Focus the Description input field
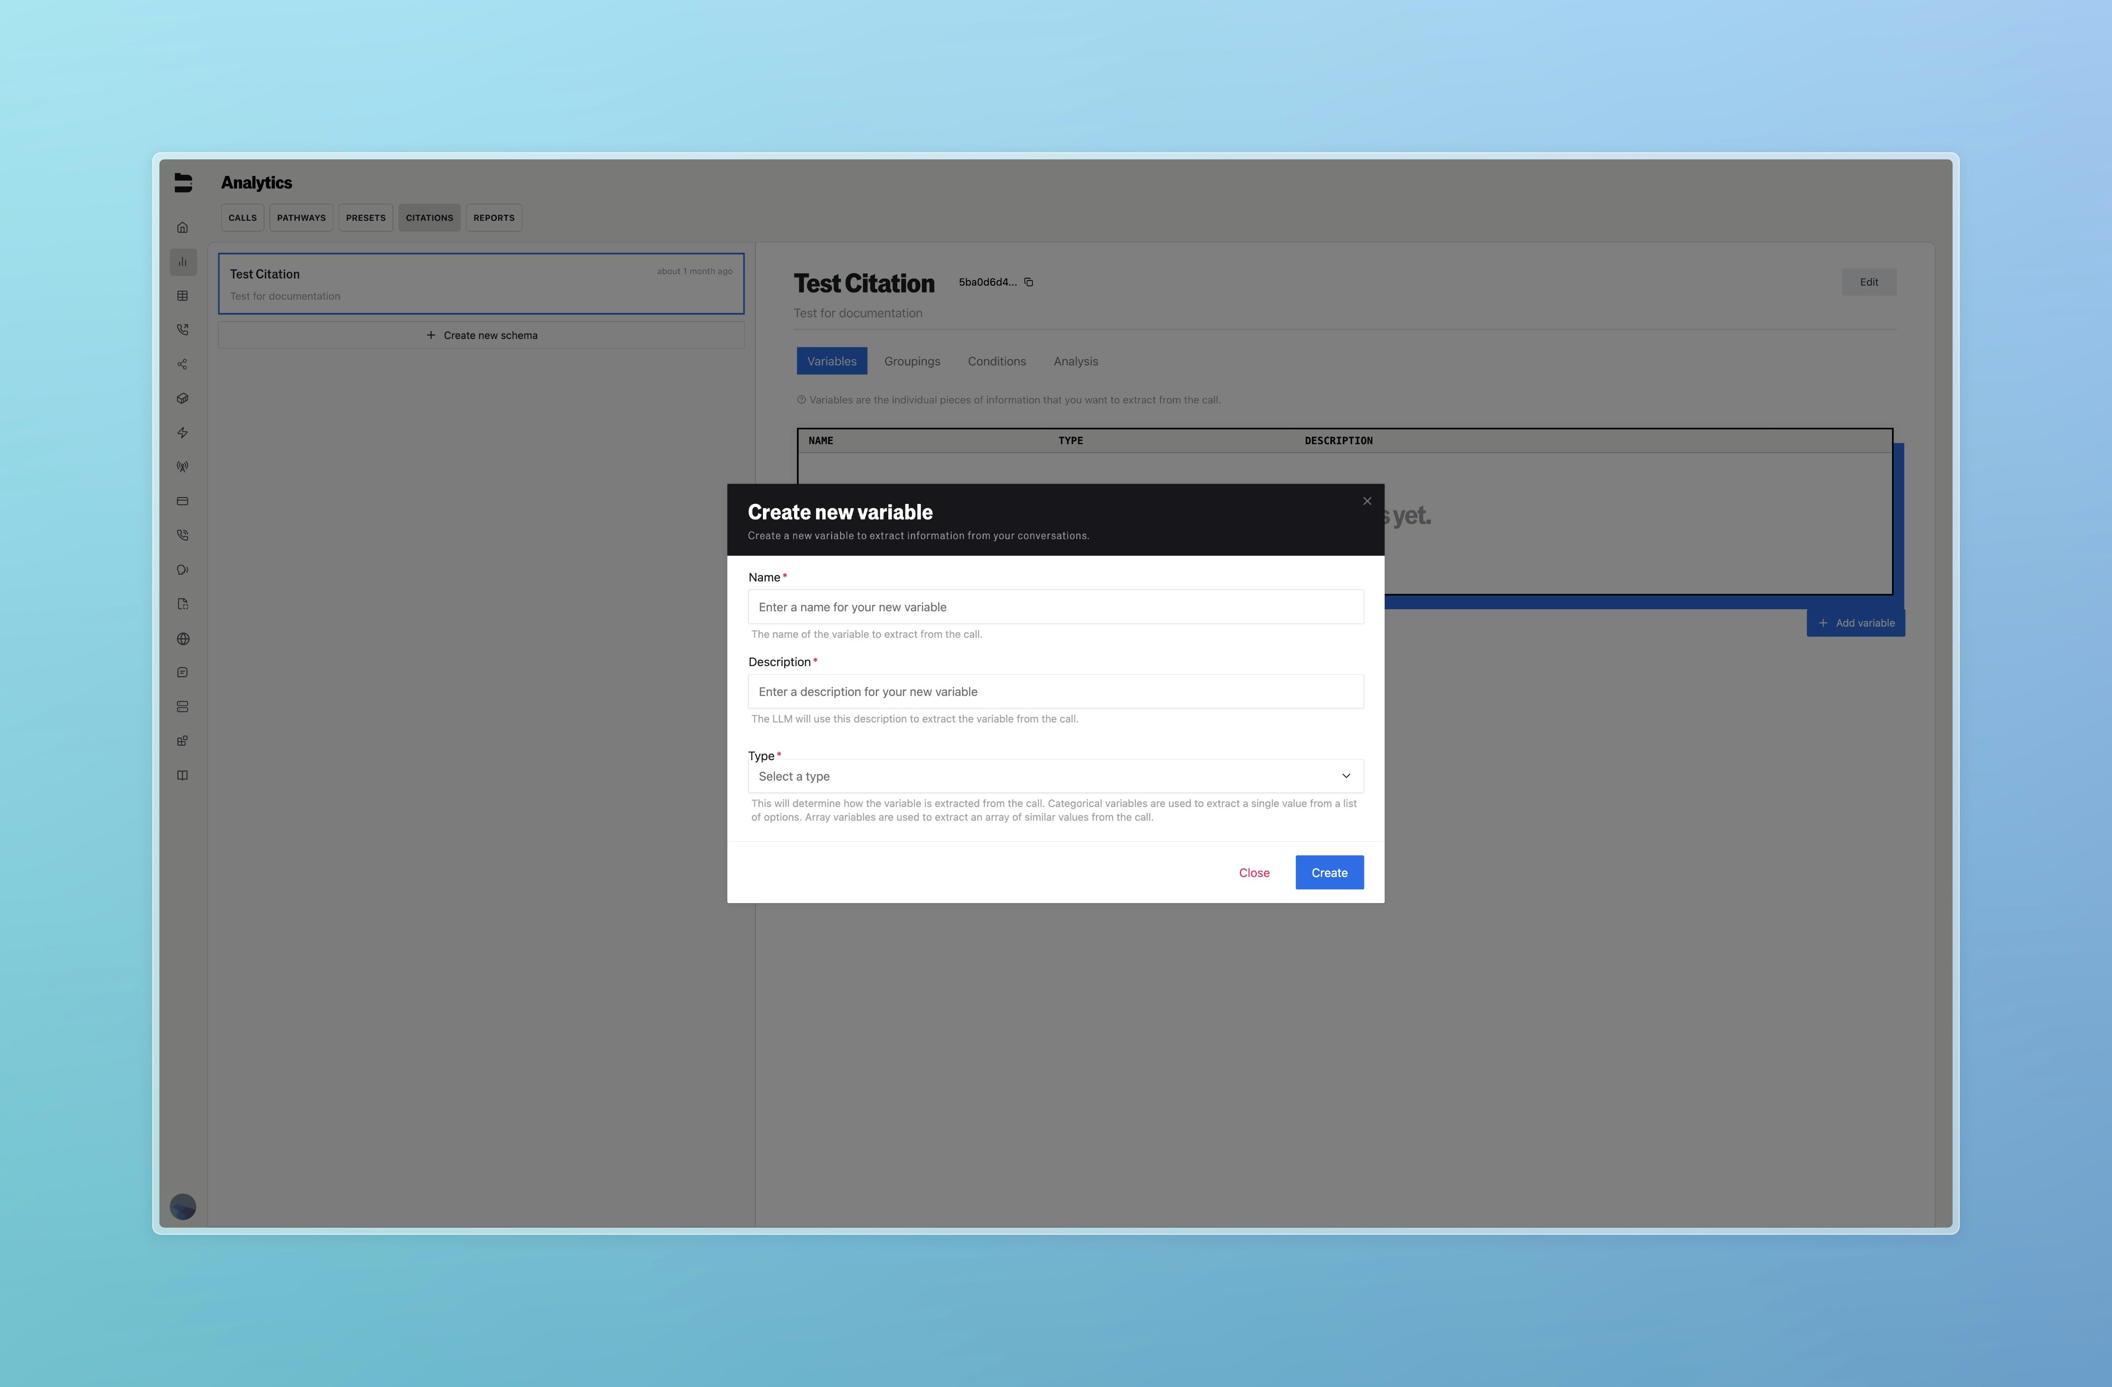The image size is (2112, 1387). (x=1055, y=692)
